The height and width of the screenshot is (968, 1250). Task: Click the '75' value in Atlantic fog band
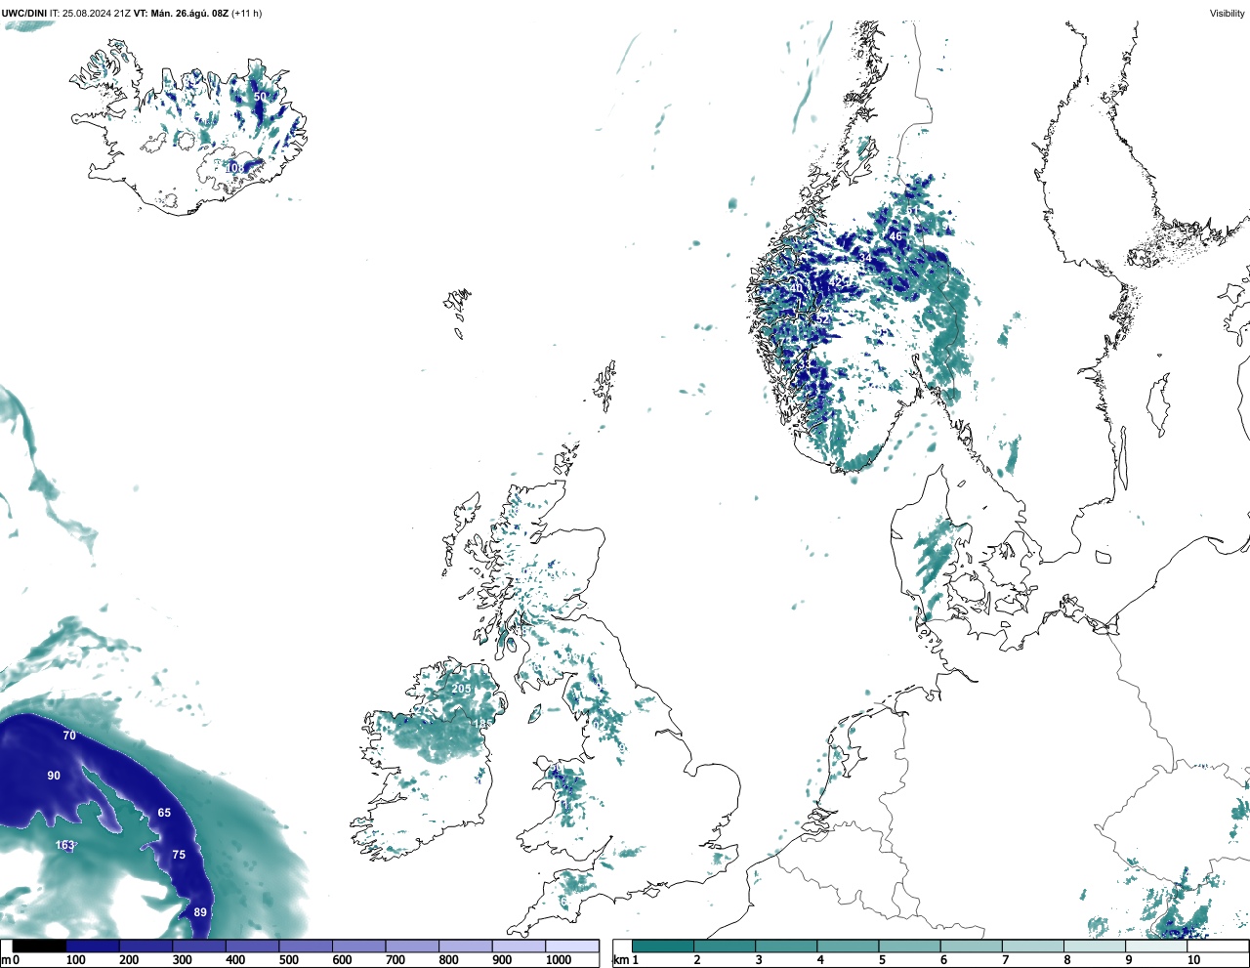179,855
